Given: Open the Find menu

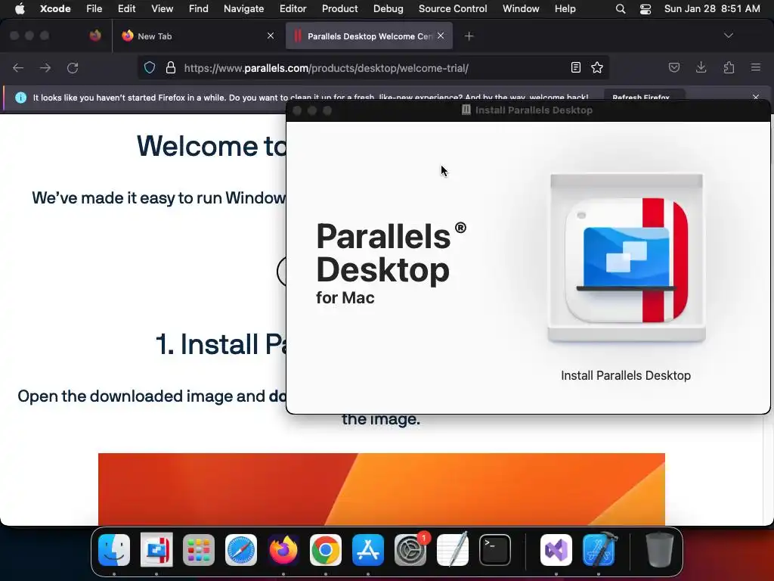Looking at the screenshot, I should coord(199,8).
